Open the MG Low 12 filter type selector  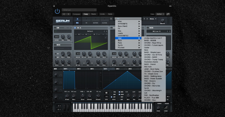[156, 31]
